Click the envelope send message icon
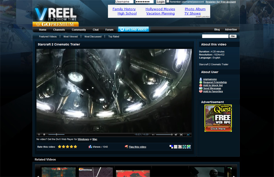 coord(201,89)
